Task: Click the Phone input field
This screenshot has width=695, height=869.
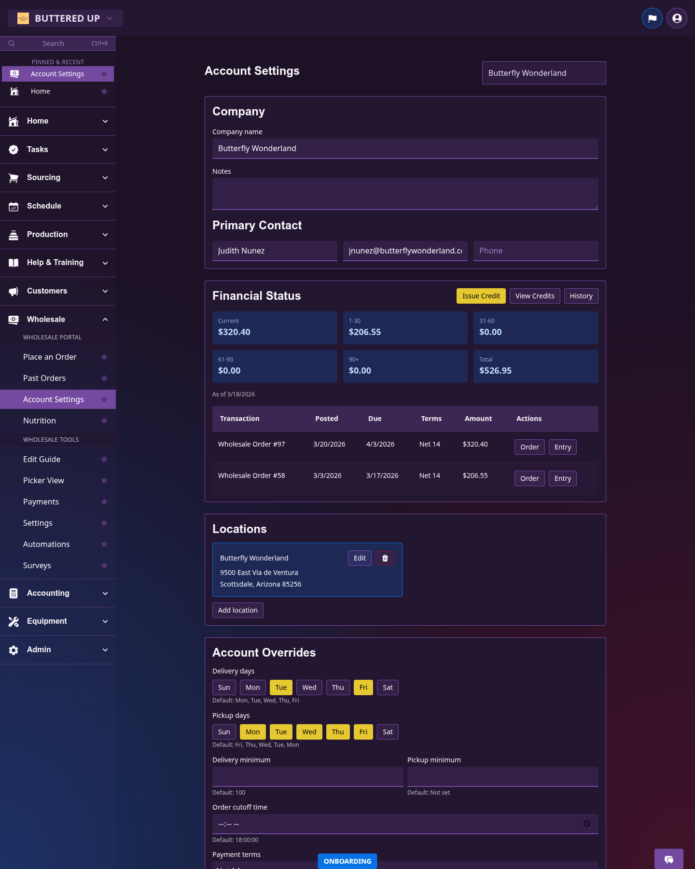Action: tap(536, 251)
